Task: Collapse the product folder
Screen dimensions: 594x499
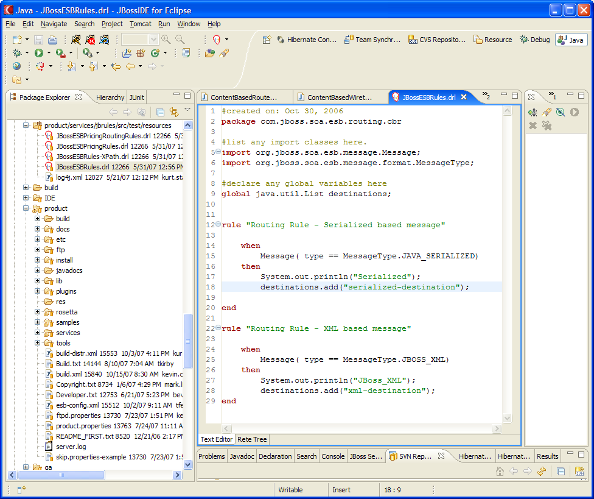Action: [26, 208]
